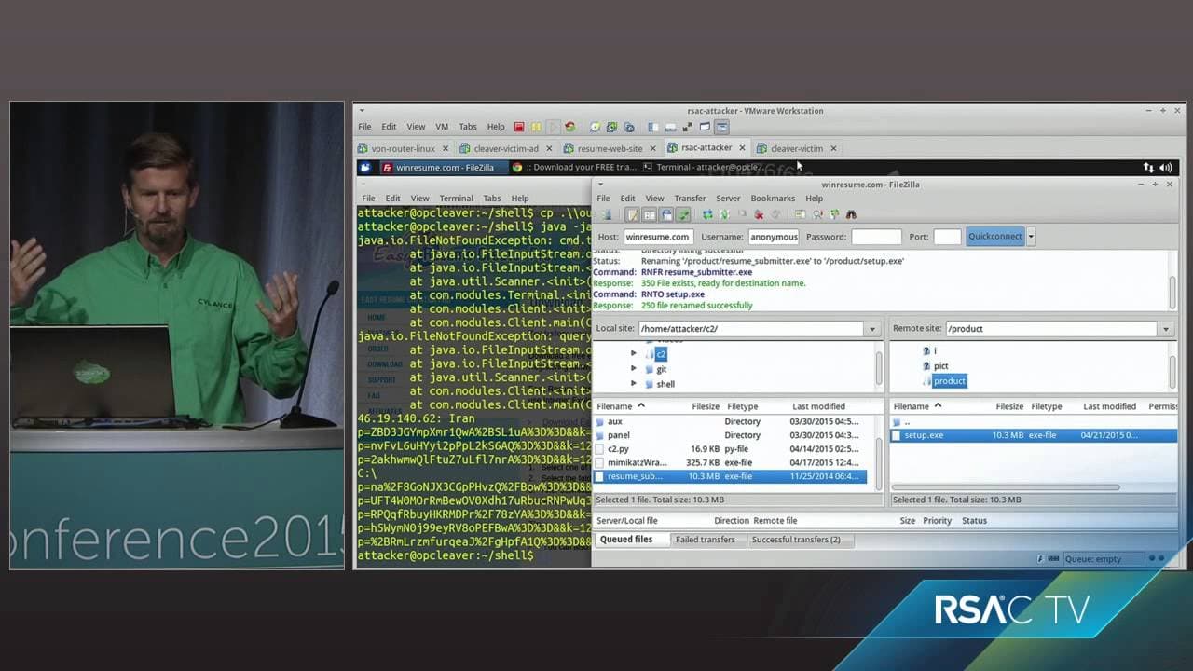This screenshot has height=671, width=1193.
Task: Click the network indicator in guest panel
Action: click(1148, 168)
